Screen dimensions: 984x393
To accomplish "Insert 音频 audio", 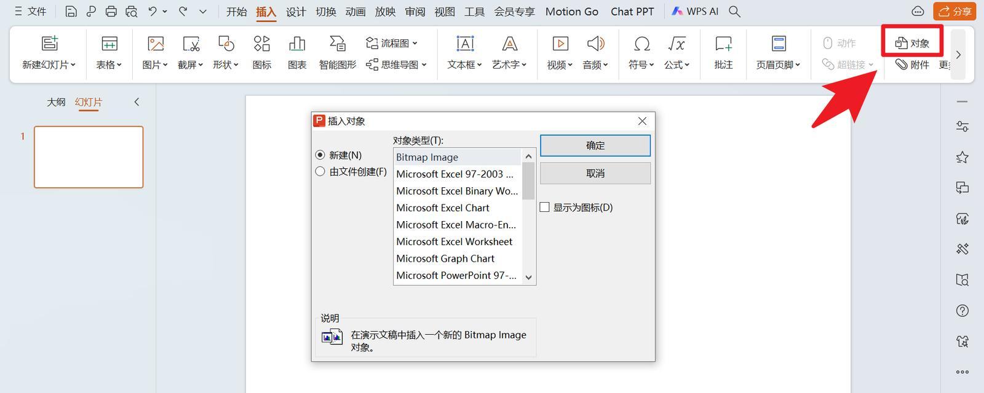I will pyautogui.click(x=595, y=44).
